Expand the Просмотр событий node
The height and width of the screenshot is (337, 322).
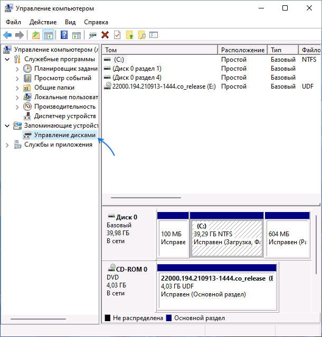coord(17,79)
